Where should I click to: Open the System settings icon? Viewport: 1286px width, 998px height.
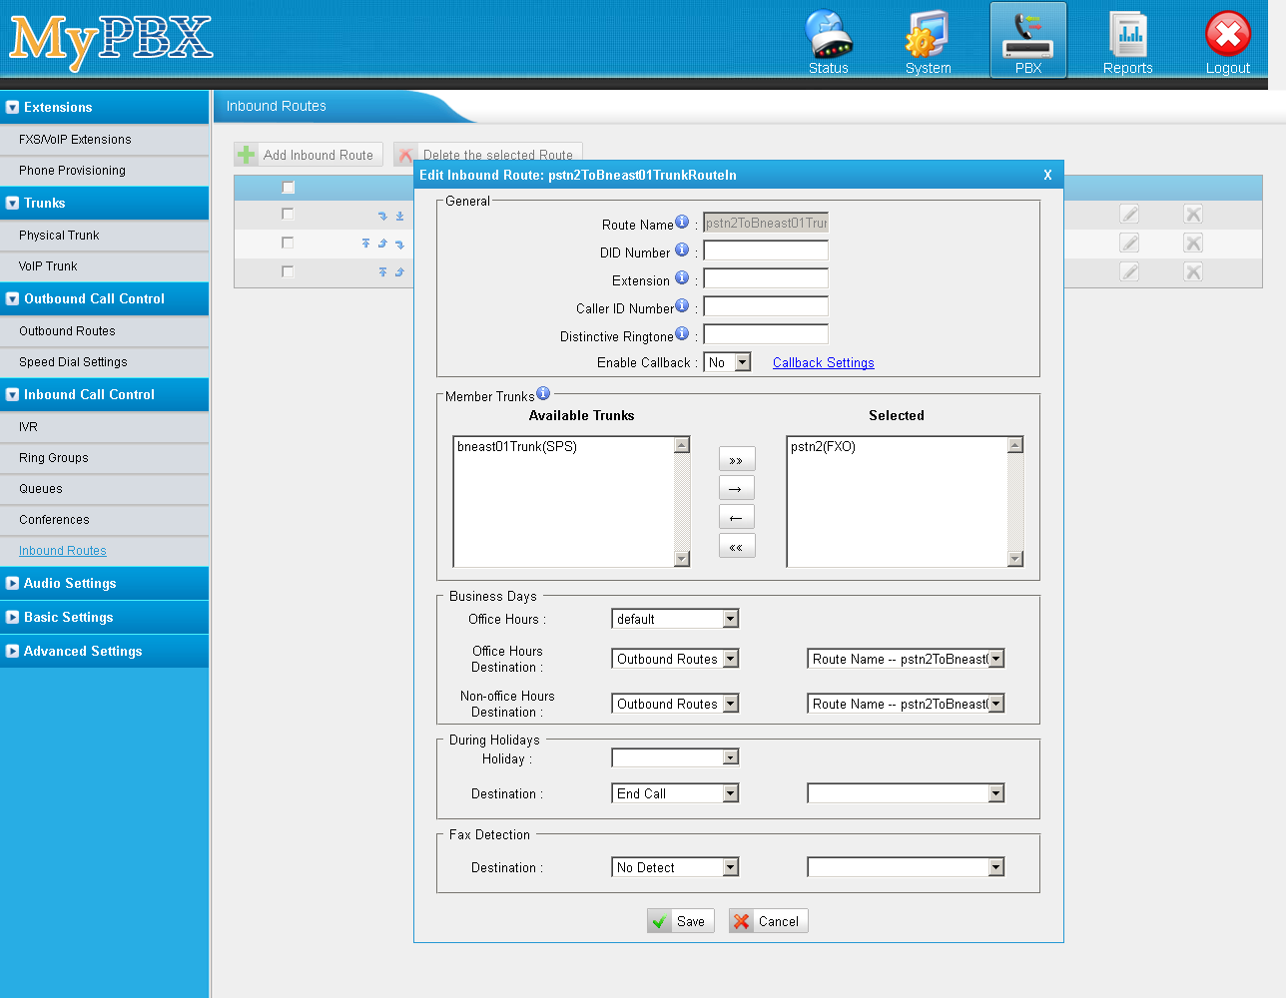tap(928, 40)
